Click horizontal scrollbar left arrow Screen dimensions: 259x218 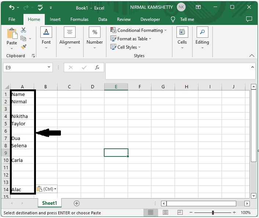click(164, 203)
